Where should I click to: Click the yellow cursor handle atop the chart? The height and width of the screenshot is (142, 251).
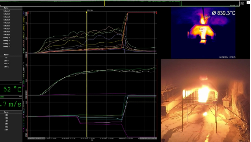(x=87, y=12)
